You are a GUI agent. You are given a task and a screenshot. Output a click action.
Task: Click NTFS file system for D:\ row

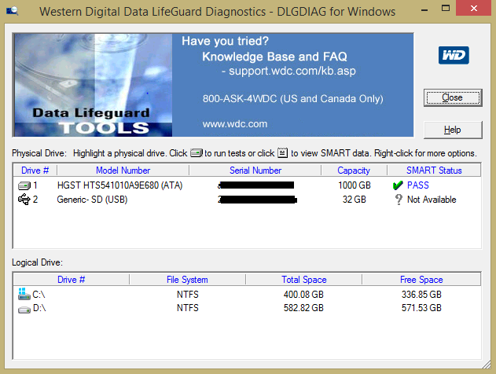(x=188, y=308)
